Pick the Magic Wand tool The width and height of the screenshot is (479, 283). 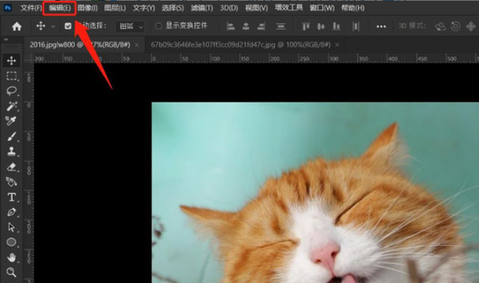[x=12, y=106]
